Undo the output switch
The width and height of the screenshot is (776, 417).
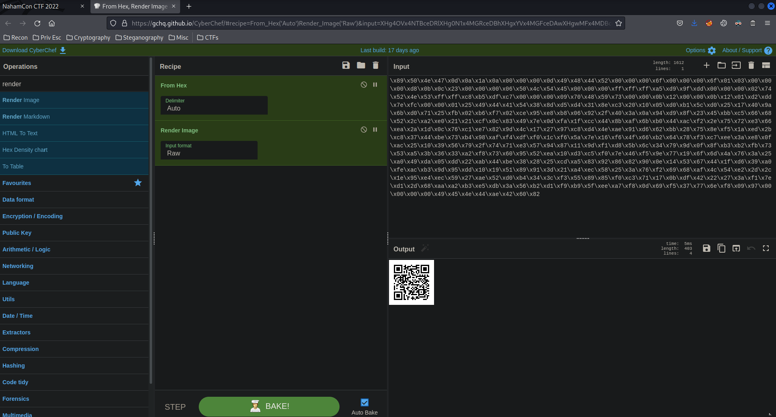point(751,248)
